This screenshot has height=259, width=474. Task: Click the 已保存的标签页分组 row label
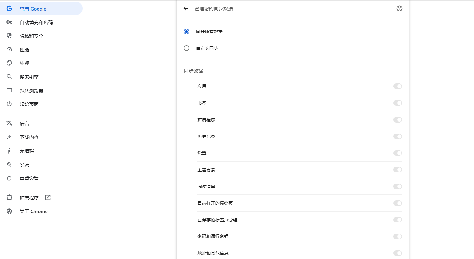pyautogui.click(x=217, y=220)
